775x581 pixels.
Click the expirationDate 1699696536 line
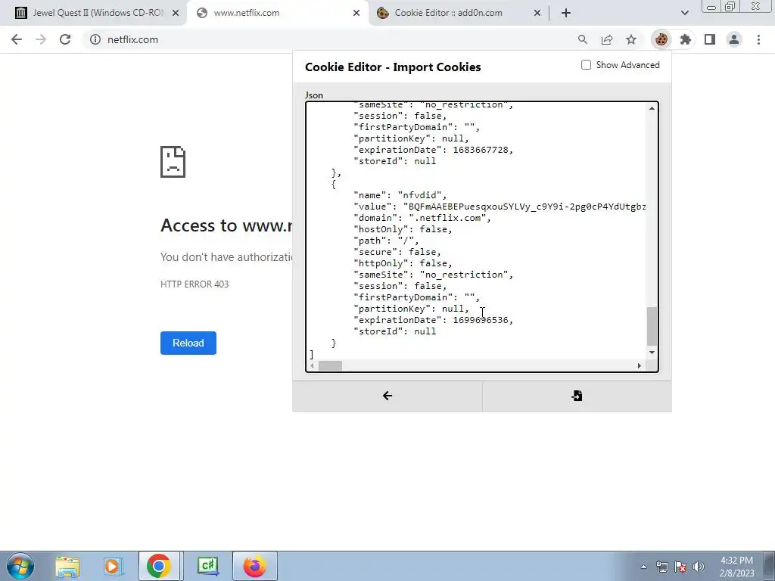point(433,320)
